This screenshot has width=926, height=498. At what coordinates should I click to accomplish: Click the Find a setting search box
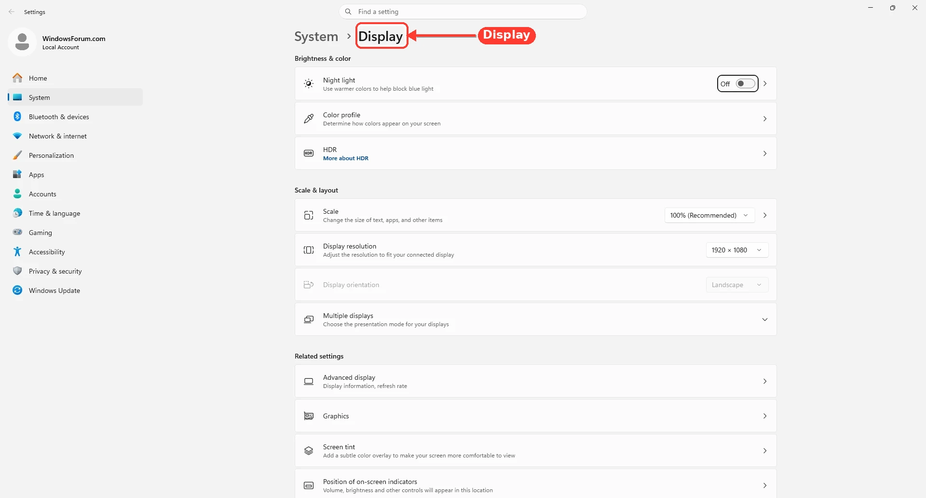pos(463,12)
